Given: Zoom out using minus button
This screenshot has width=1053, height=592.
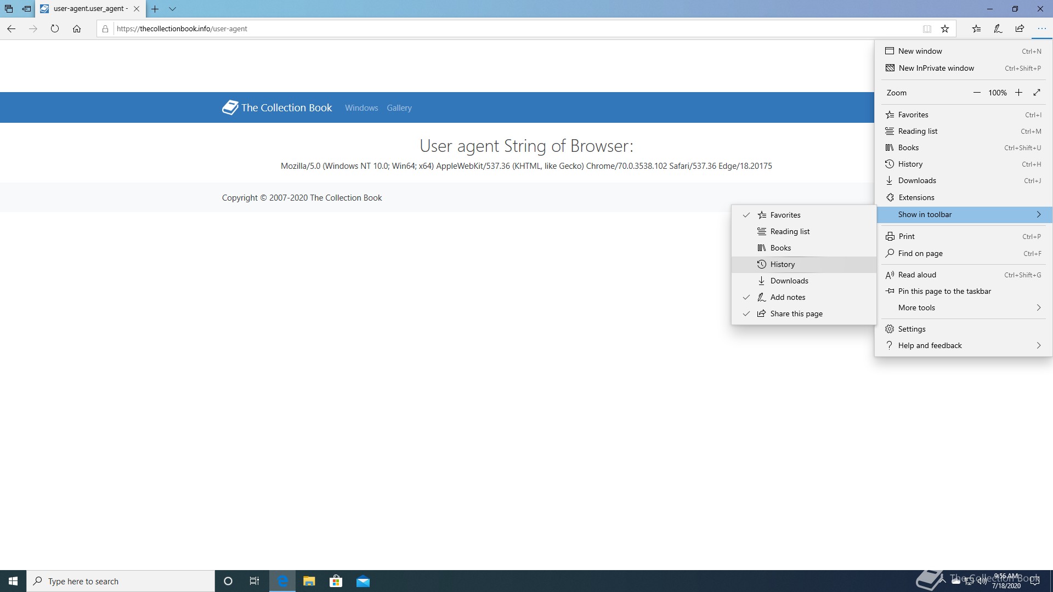Looking at the screenshot, I should pyautogui.click(x=977, y=93).
